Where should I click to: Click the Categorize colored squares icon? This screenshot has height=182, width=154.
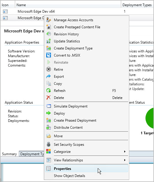(49, 151)
